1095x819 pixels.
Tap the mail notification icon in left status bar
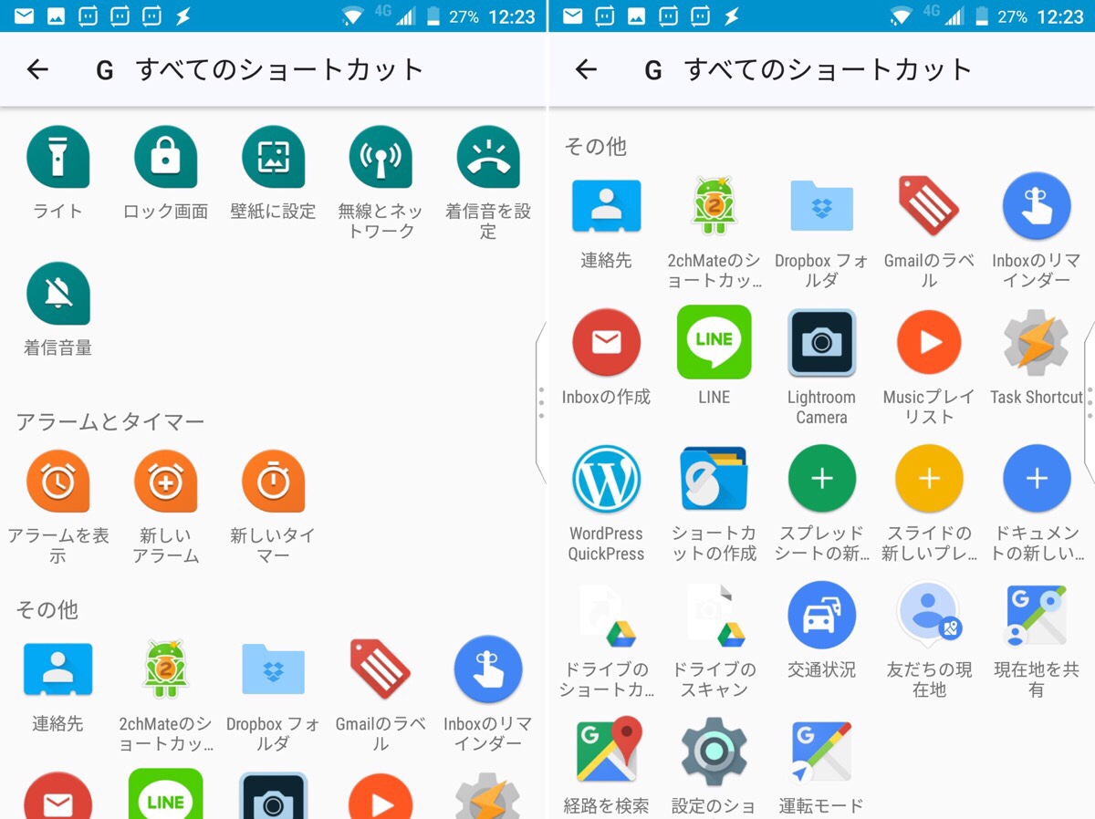25,16
